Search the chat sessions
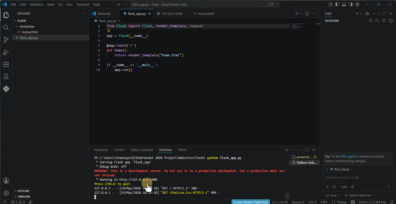The width and height of the screenshot is (396, 204). pyautogui.click(x=377, y=21)
